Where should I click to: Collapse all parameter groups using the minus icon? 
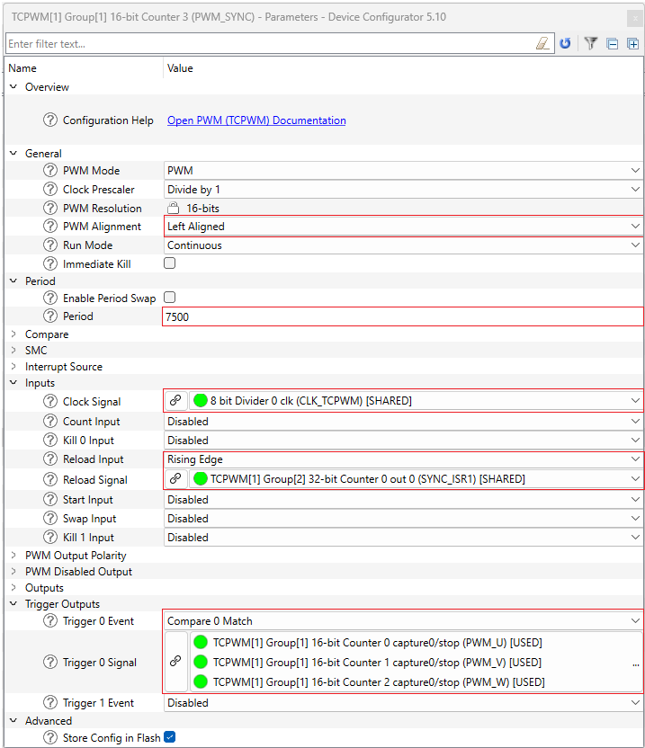(612, 43)
